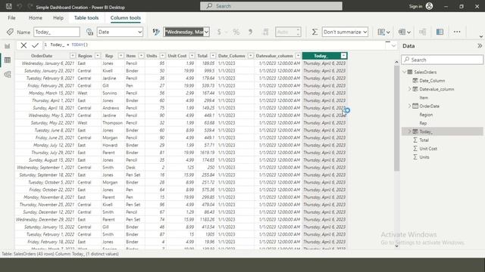Open filter dropdown on Unit Cost column header
The width and height of the screenshot is (485, 272).
pyautogui.click(x=192, y=56)
